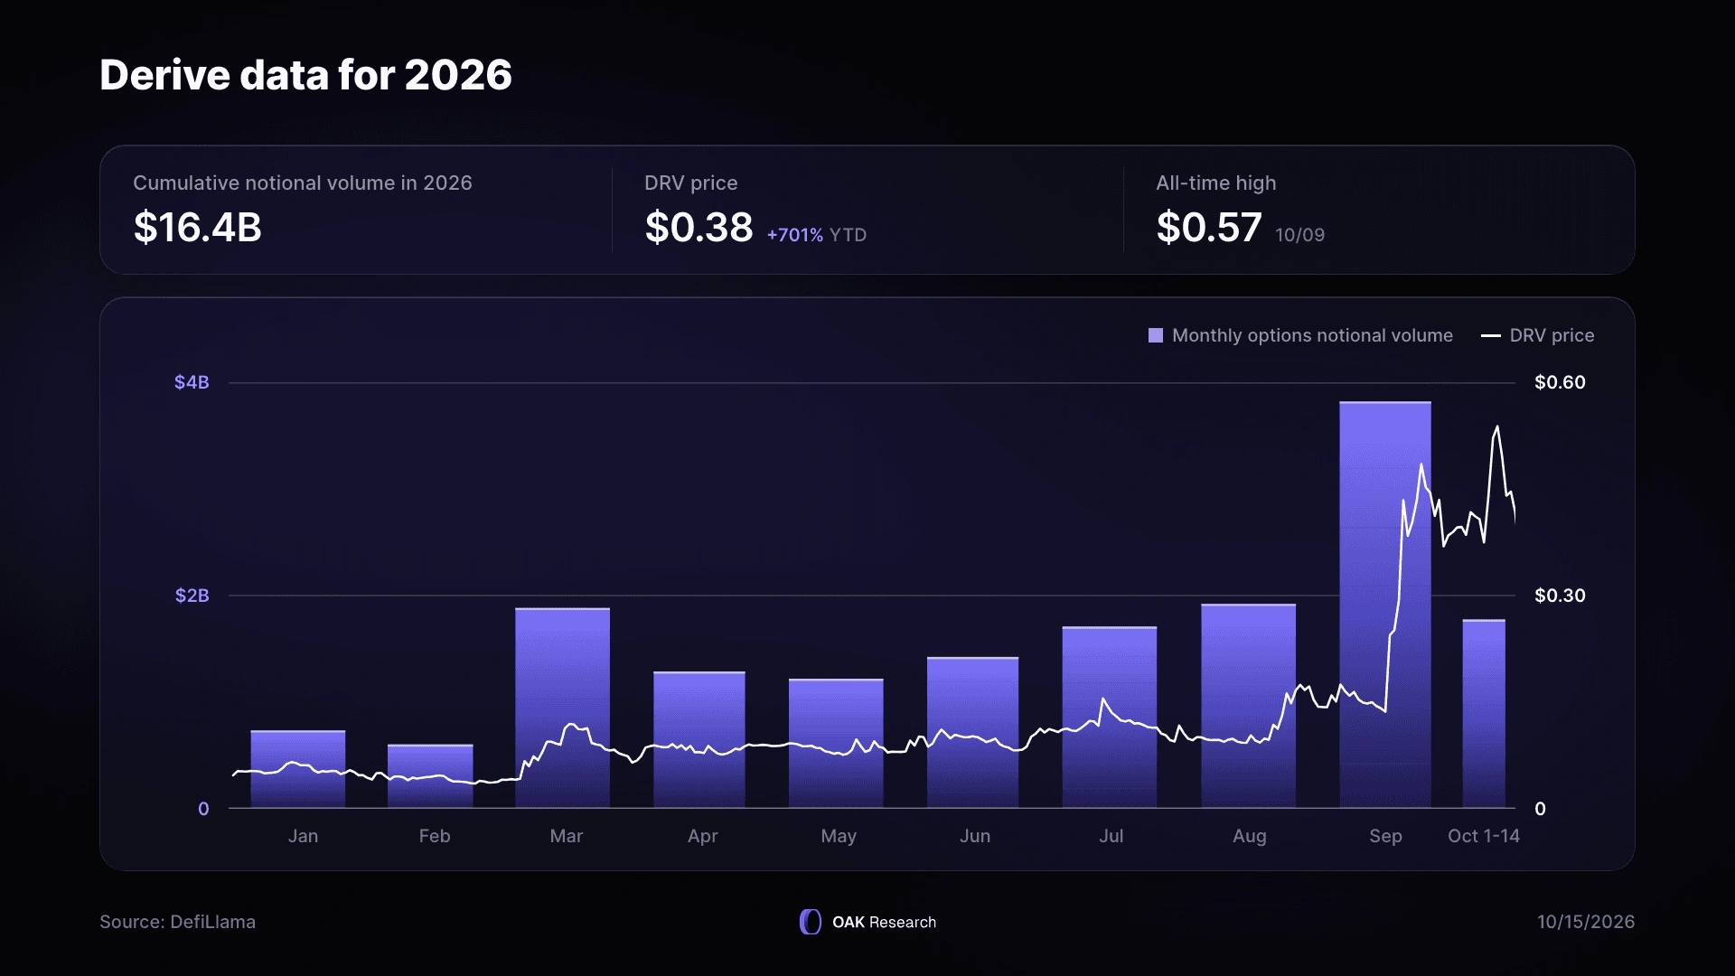
Task: Click the 'Aug' x-axis label
Action: [1249, 836]
